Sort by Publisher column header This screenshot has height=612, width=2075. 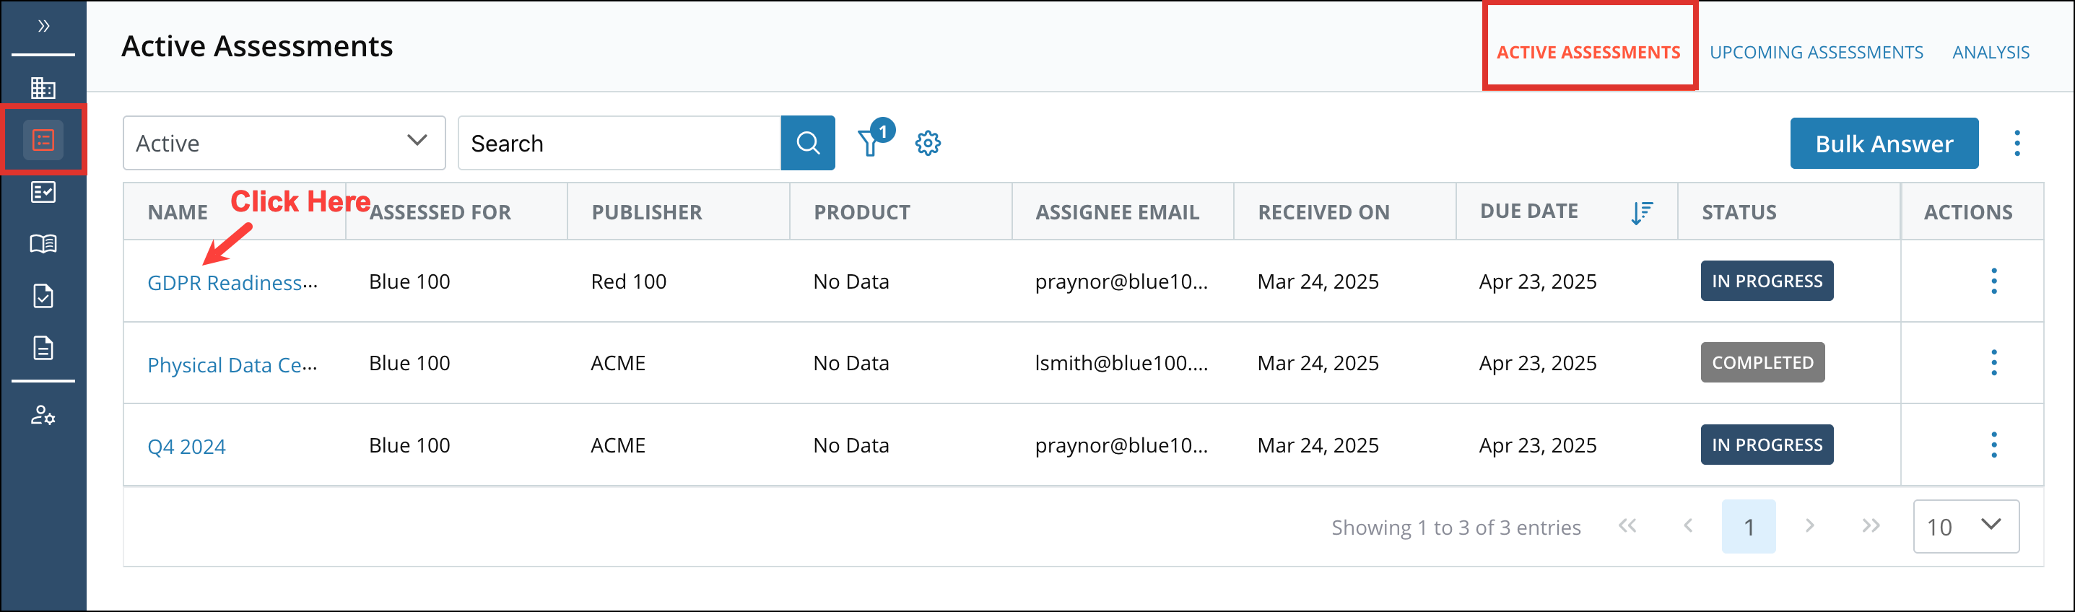coord(647,213)
